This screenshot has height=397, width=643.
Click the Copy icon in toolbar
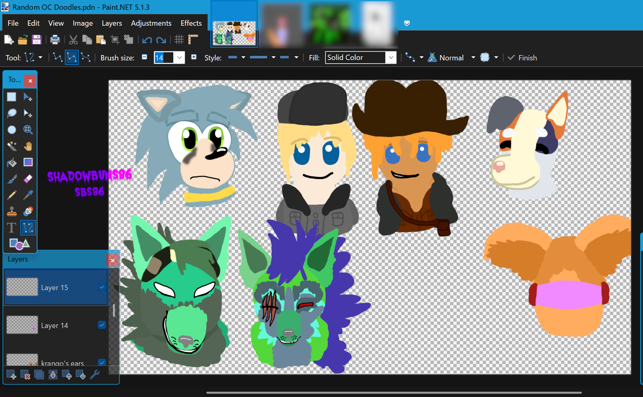click(x=87, y=40)
